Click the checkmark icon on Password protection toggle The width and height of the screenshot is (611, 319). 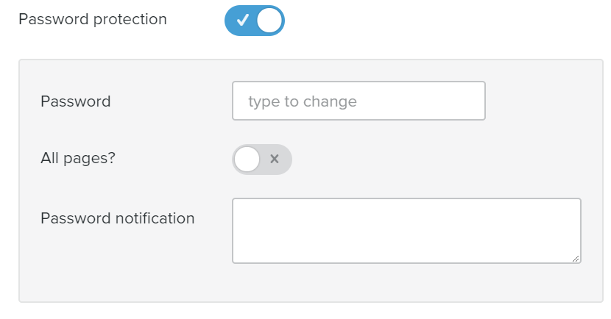click(x=242, y=21)
